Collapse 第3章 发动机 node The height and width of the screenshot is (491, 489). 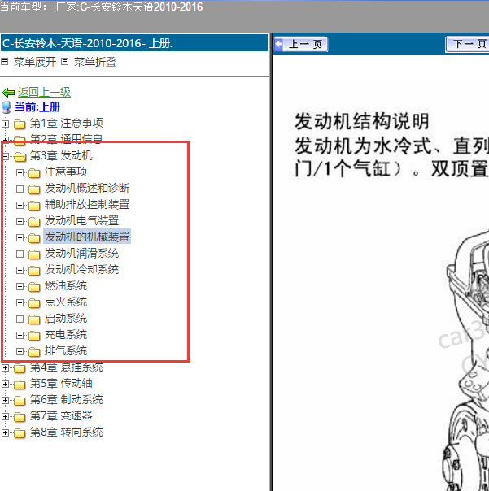[x=5, y=156]
